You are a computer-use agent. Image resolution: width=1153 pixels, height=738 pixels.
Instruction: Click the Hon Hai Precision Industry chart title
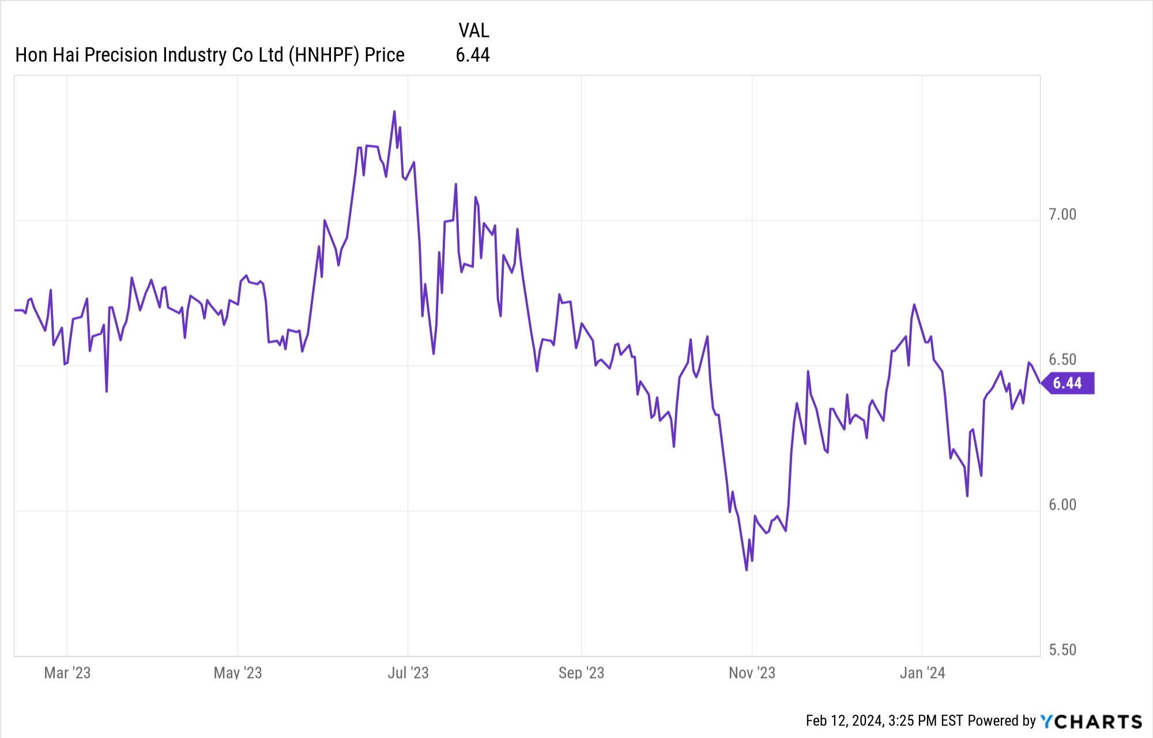210,55
